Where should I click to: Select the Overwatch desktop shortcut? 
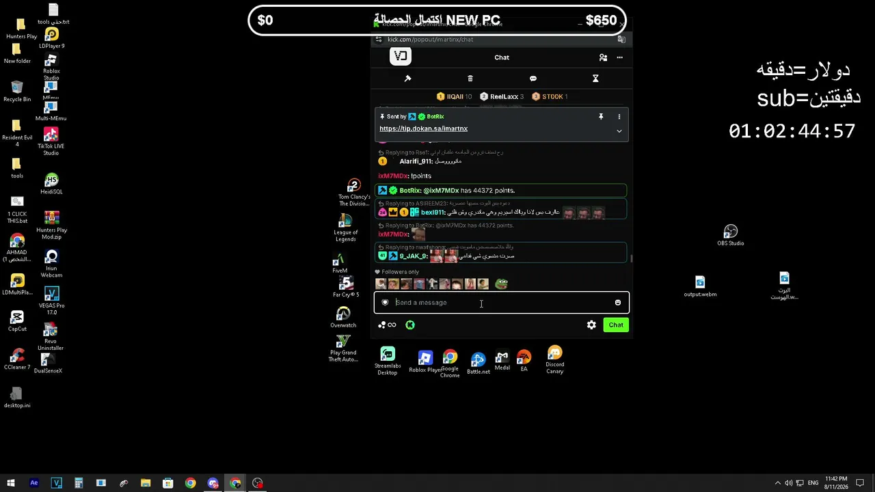click(x=343, y=317)
